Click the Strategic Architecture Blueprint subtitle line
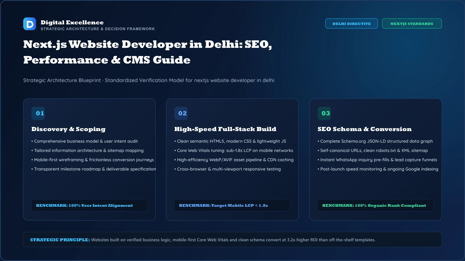This screenshot has width=465, height=261. [x=149, y=80]
